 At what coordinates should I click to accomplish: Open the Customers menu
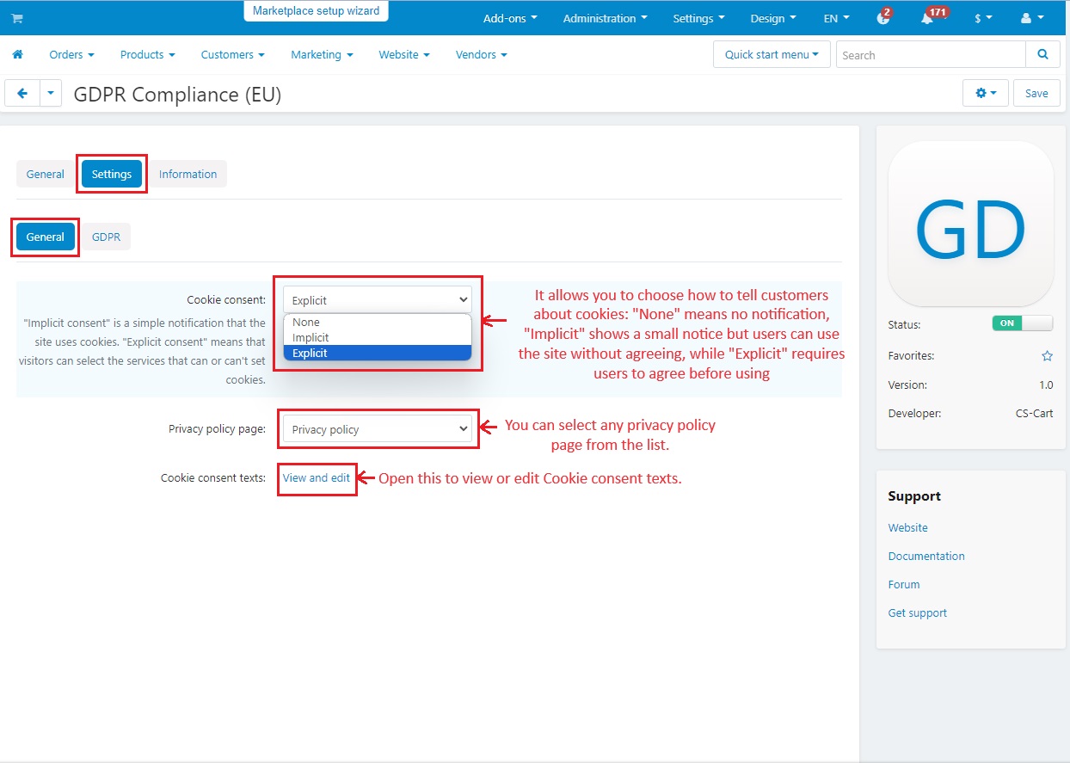pyautogui.click(x=232, y=54)
